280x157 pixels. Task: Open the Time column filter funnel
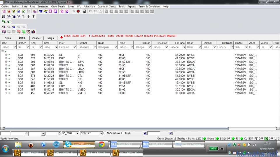pyautogui.click(x=56, y=47)
